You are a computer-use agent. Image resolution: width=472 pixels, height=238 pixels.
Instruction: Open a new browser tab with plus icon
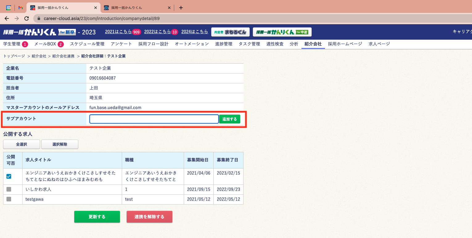181,8
